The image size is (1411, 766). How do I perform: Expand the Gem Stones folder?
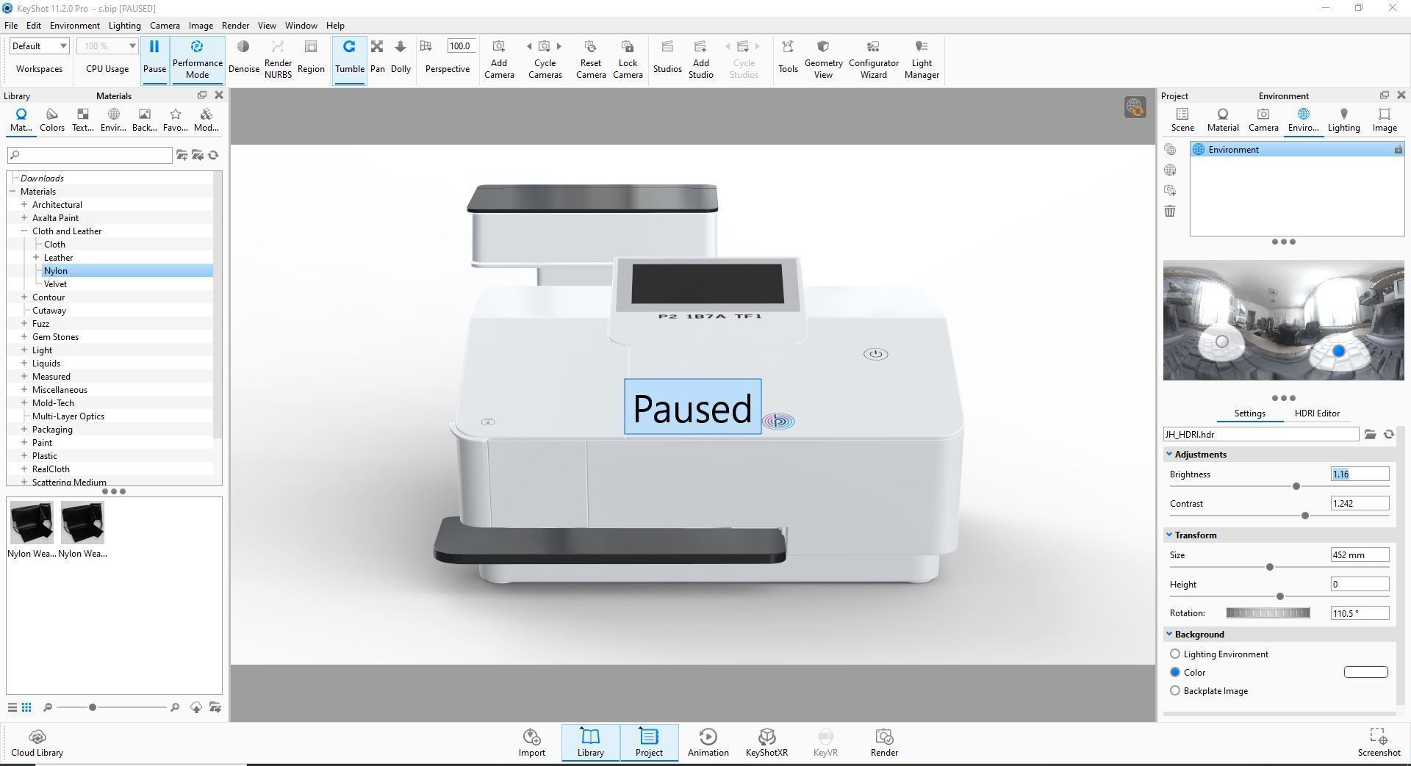click(24, 337)
